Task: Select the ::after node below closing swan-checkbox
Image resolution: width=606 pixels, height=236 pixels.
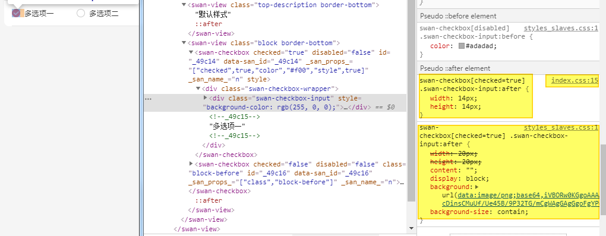Action: (209, 200)
